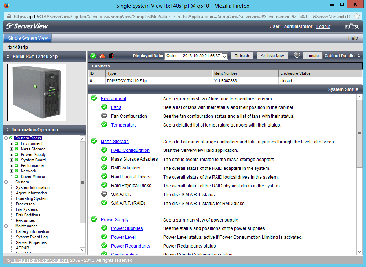Expand the Network tree node
Image resolution: width=366 pixels, height=267 pixels.
click(x=11, y=171)
